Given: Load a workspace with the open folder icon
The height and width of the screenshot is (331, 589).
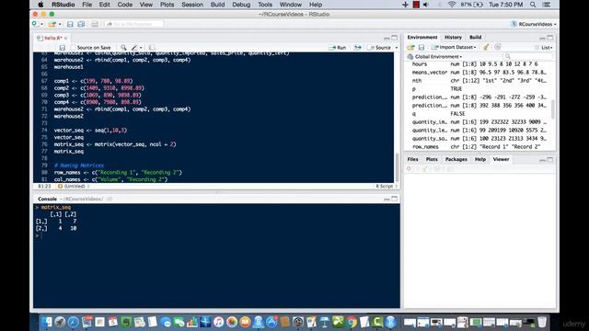Looking at the screenshot, I should click(410, 47).
